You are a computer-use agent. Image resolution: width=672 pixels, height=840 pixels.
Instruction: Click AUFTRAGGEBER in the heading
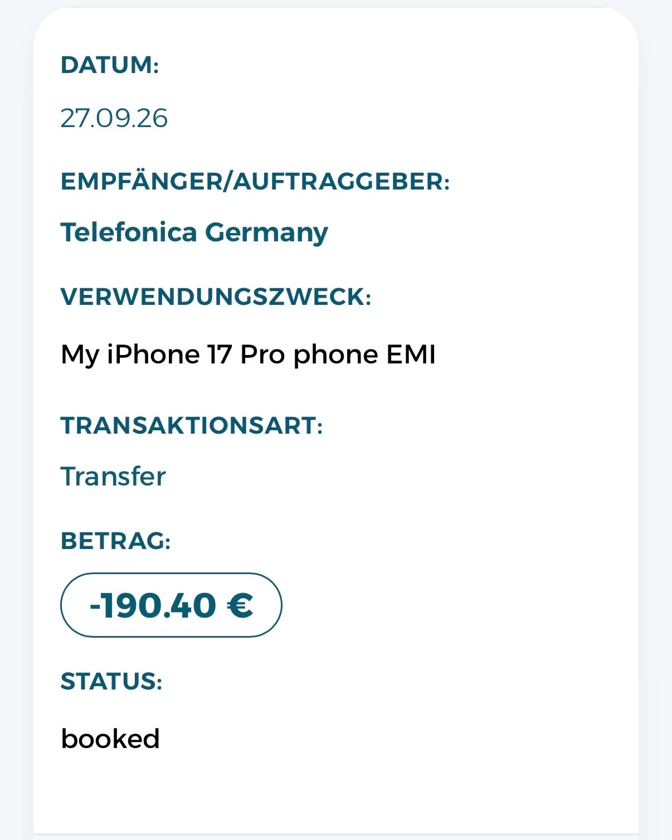341,181
